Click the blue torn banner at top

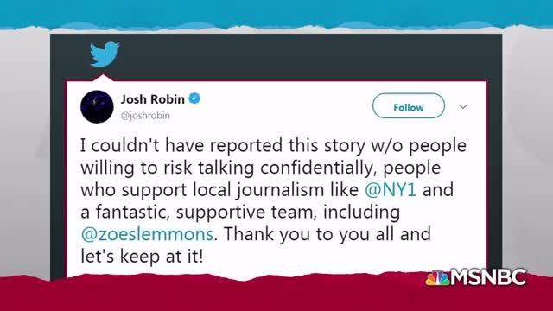click(276, 14)
